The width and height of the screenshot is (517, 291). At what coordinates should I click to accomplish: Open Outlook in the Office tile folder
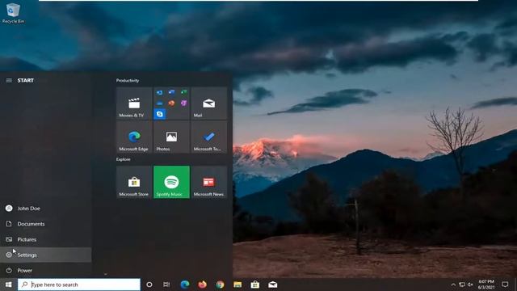pos(160,92)
